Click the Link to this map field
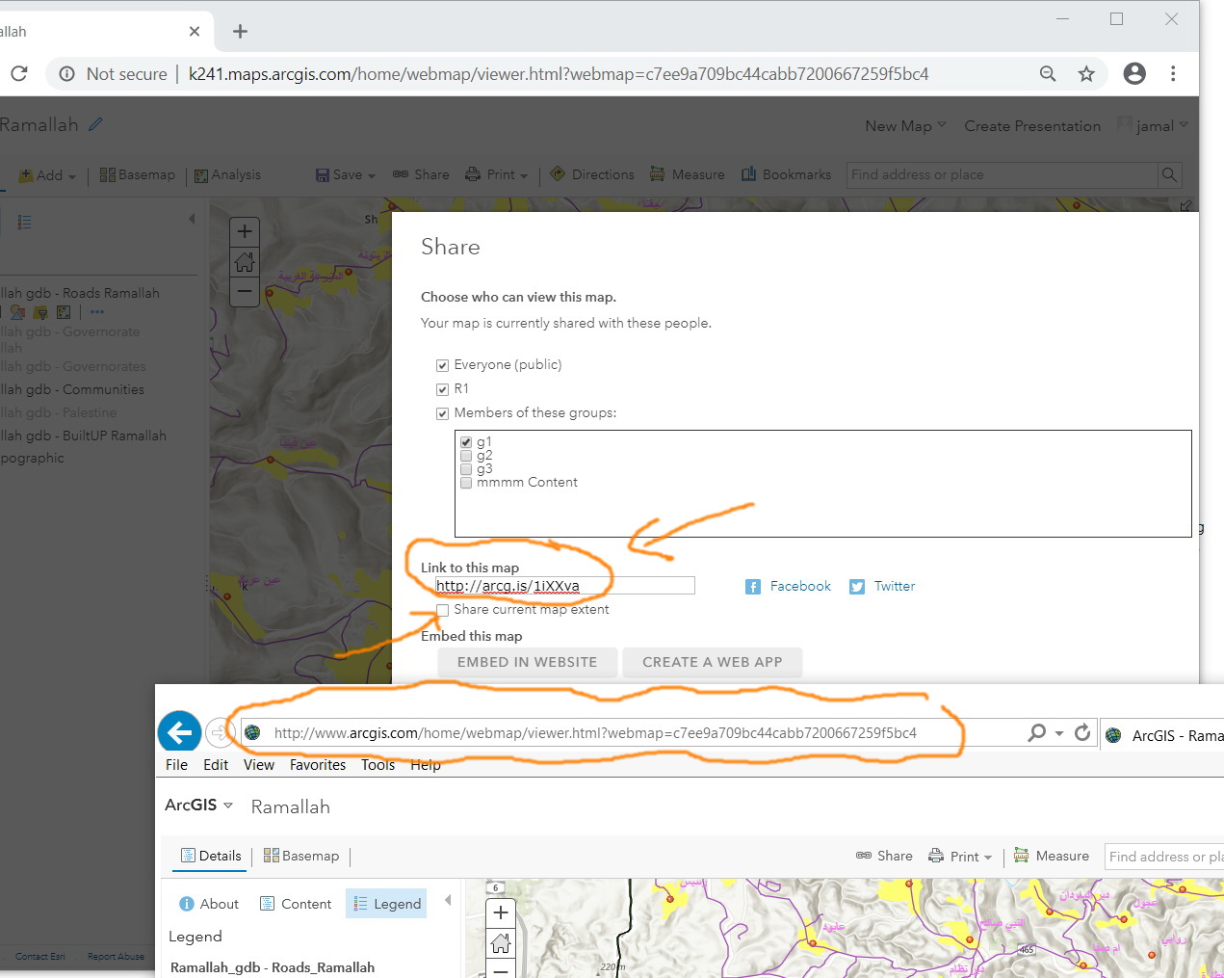Viewport: 1224px width, 978px height. click(564, 586)
